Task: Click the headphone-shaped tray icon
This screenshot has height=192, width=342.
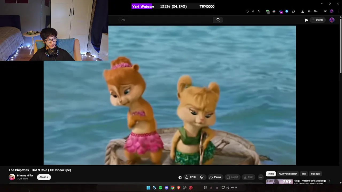Action: 217,188
